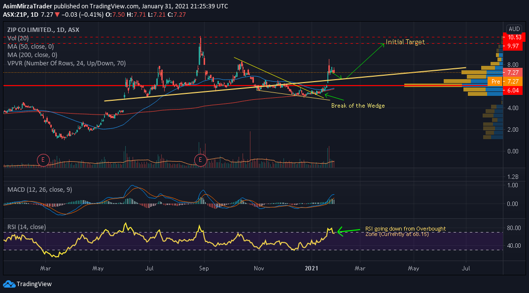The width and height of the screenshot is (529, 293).
Task: Select the RSI going down from Overbought note
Action: pos(406,231)
